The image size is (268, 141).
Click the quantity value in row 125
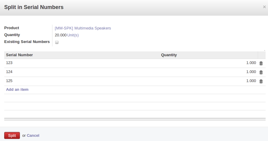pyautogui.click(x=251, y=81)
